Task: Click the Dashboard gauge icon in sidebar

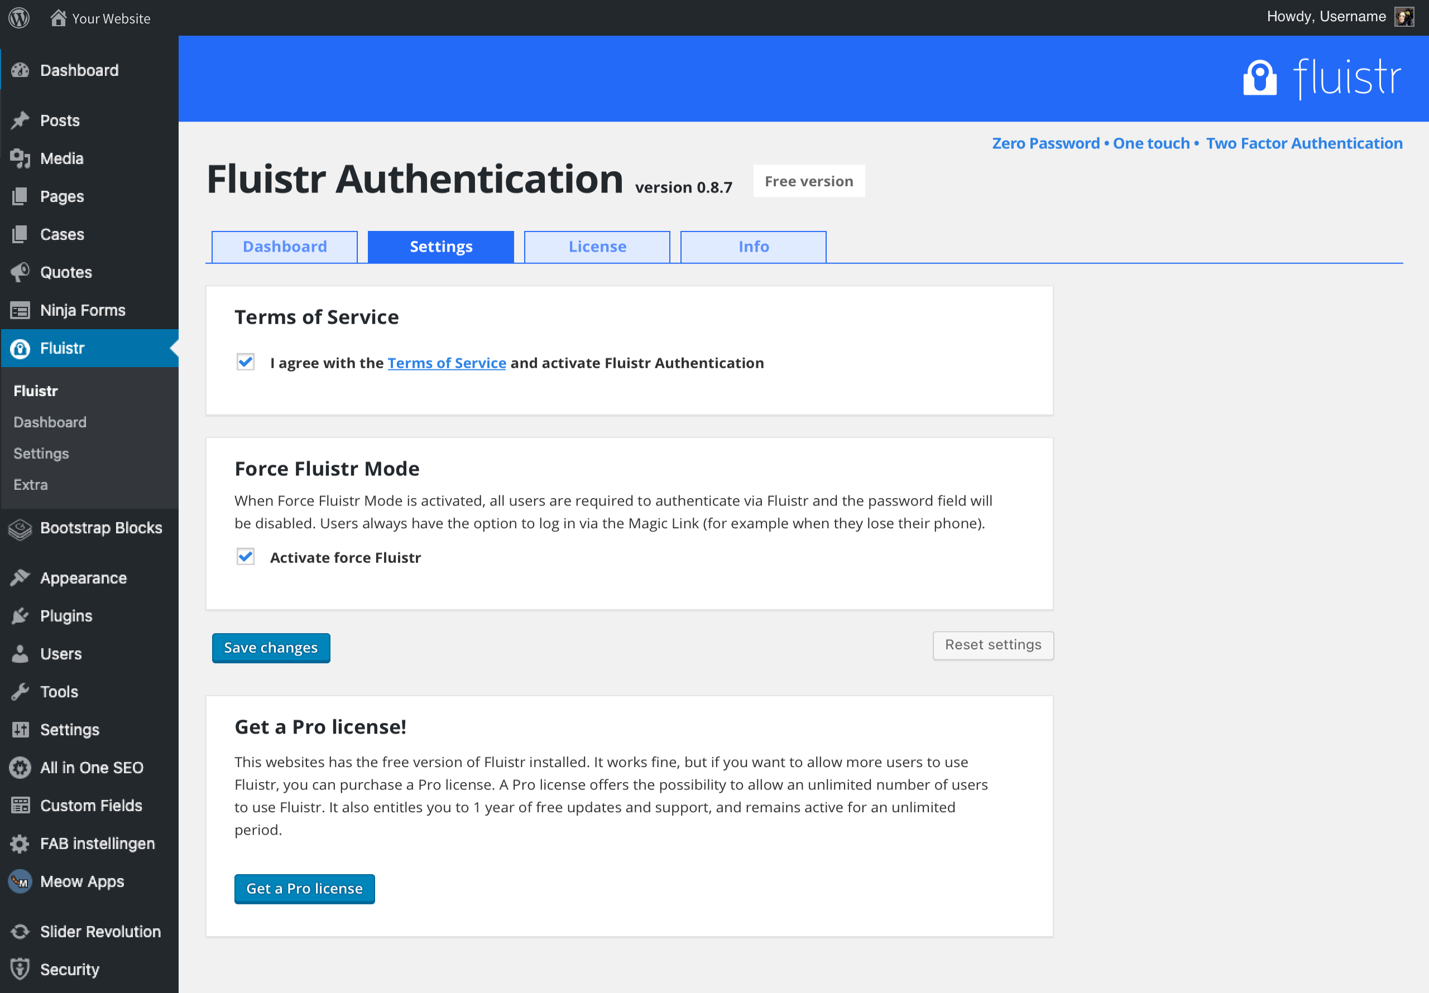Action: 21,70
